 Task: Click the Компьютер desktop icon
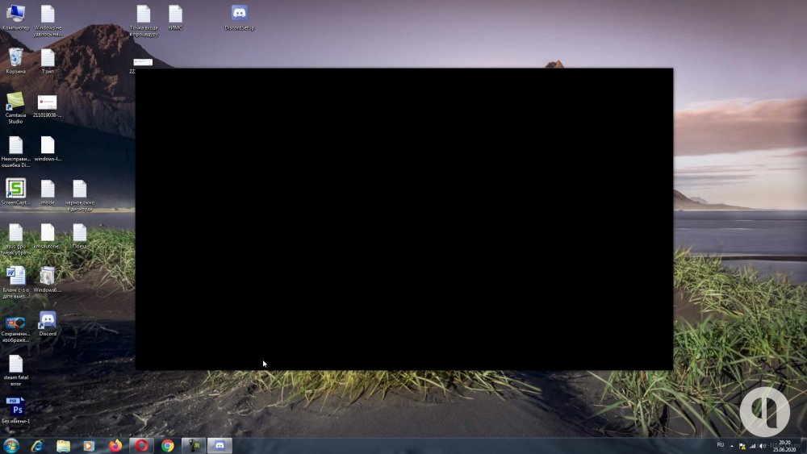[15, 14]
